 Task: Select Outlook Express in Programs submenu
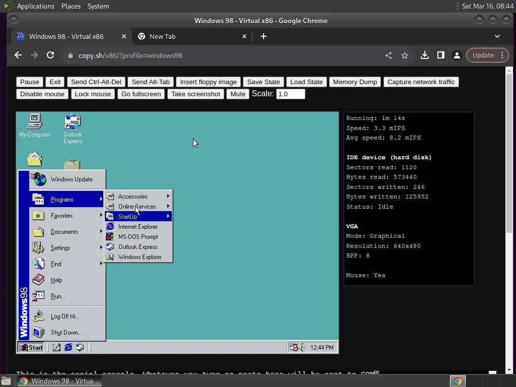click(x=139, y=247)
